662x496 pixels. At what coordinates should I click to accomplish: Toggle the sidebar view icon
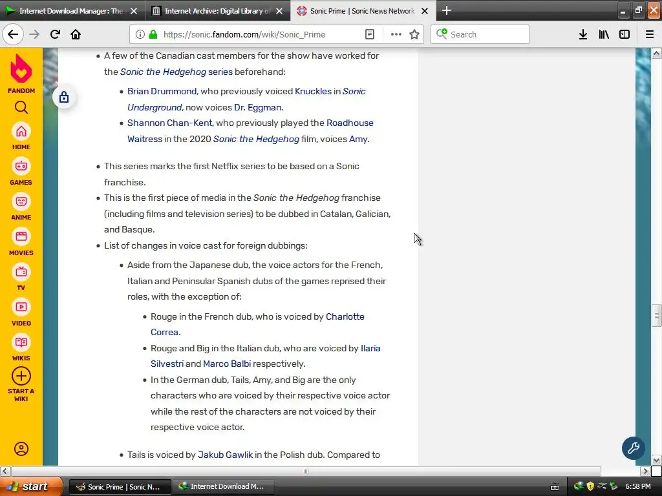click(x=625, y=35)
